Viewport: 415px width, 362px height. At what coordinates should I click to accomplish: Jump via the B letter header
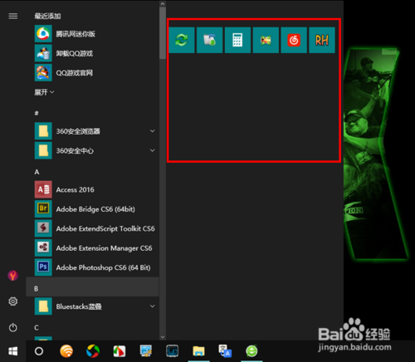coord(92,288)
